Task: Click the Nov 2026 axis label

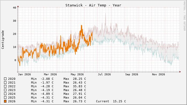Action: point(159,74)
